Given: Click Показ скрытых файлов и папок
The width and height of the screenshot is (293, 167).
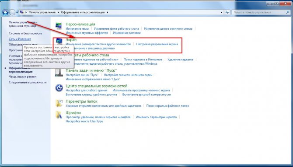Looking at the screenshot, I should 167,106.
